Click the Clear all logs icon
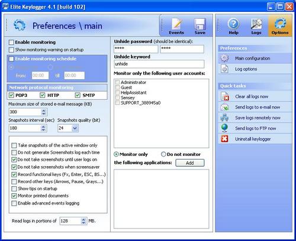This screenshot has height=241, width=296. click(x=225, y=96)
